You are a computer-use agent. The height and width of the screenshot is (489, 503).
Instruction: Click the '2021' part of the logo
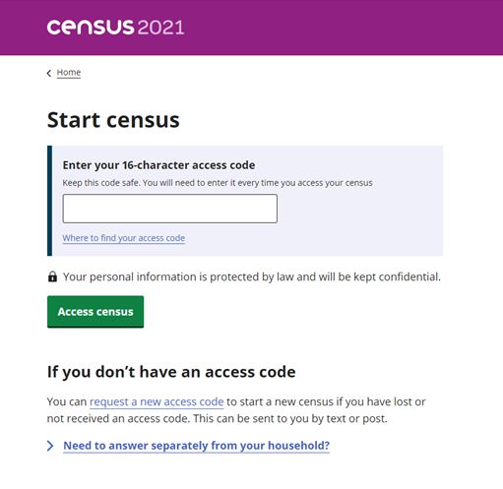(160, 28)
